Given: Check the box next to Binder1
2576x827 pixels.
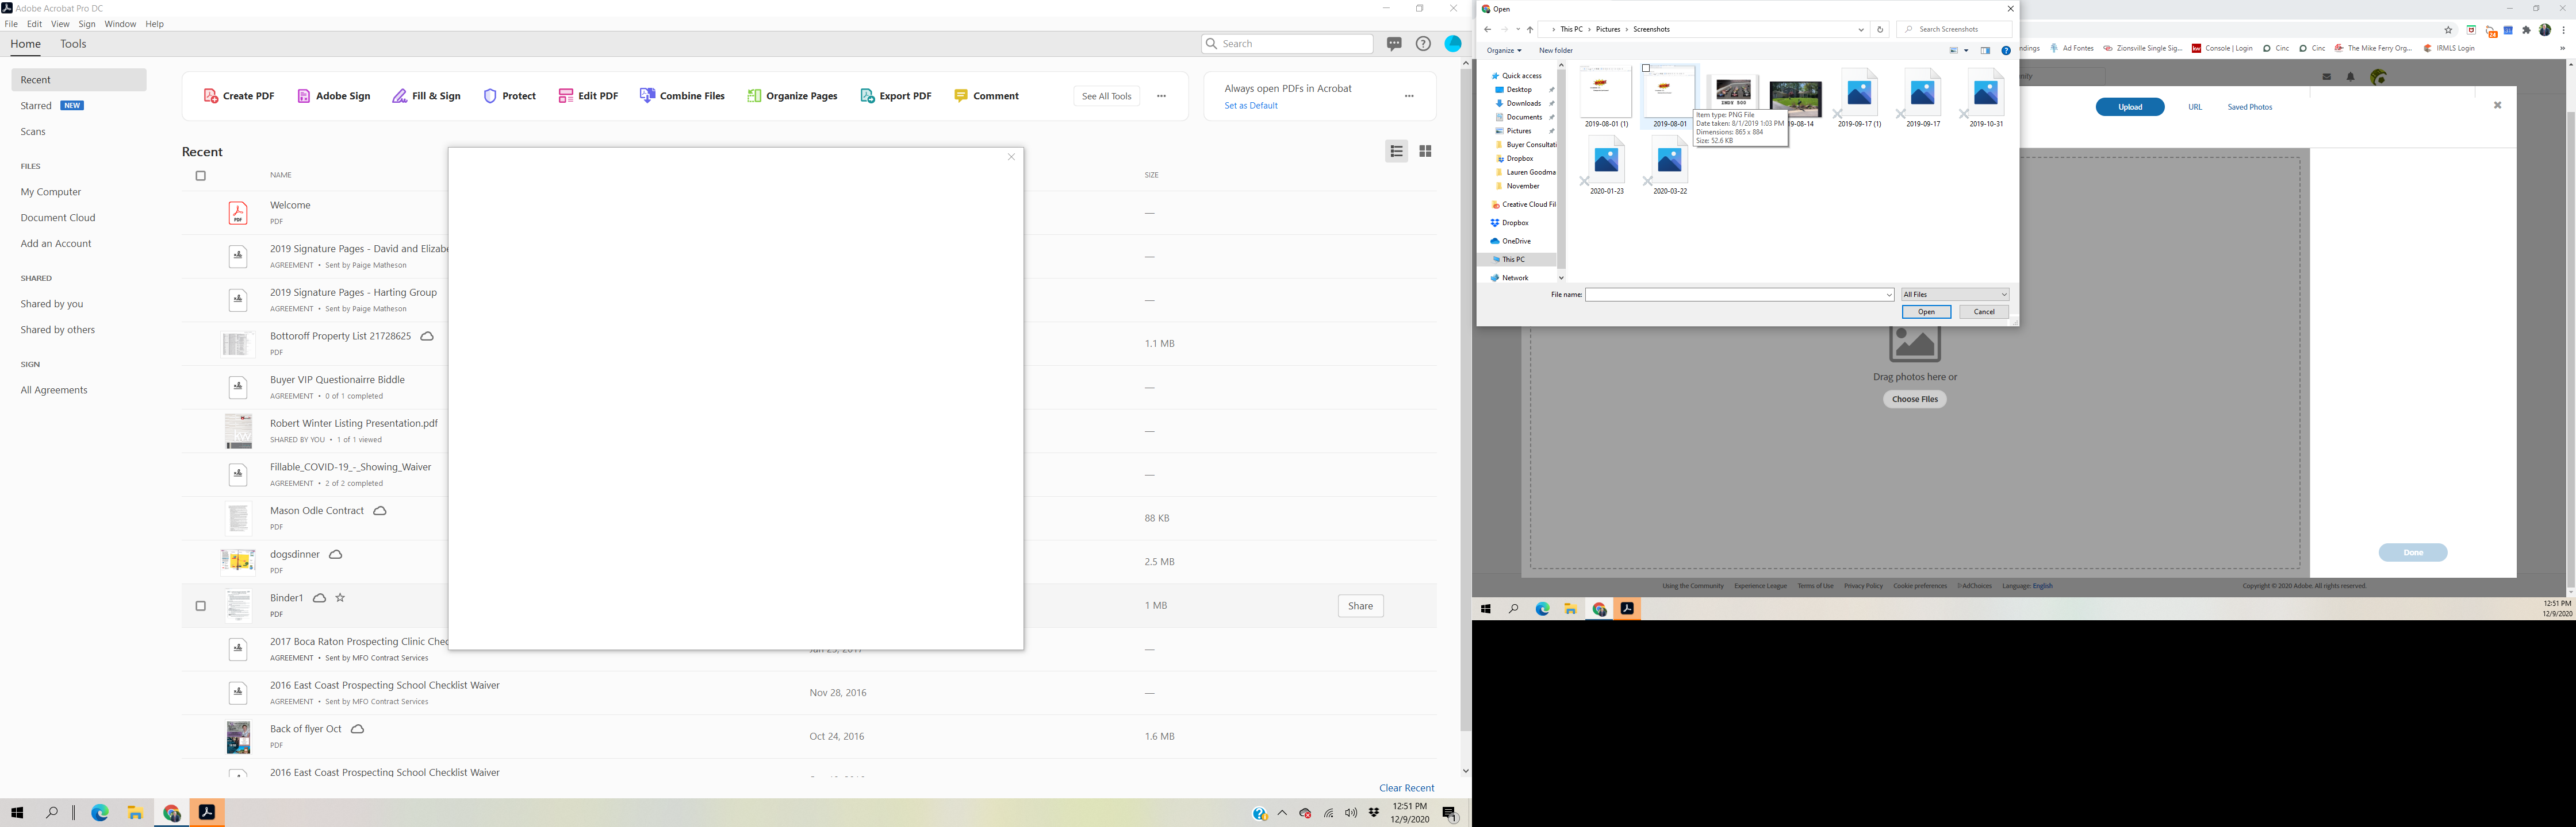Looking at the screenshot, I should 200,605.
